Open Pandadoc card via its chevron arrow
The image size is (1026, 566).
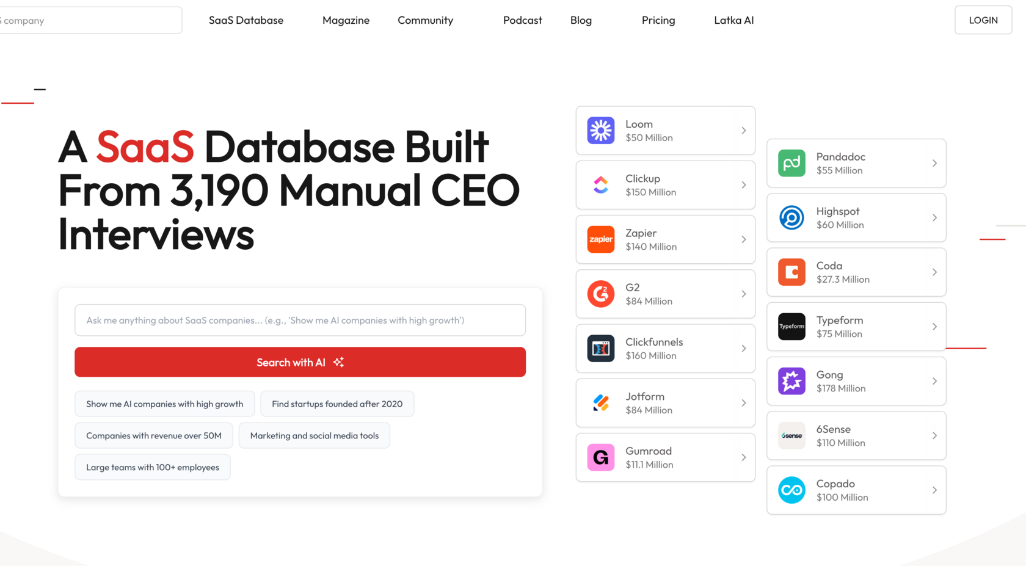(x=934, y=163)
